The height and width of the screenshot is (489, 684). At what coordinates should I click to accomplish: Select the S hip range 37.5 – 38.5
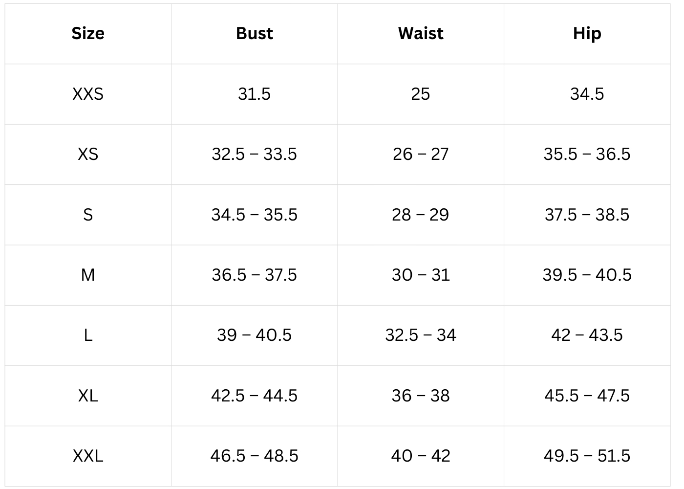coord(587,215)
